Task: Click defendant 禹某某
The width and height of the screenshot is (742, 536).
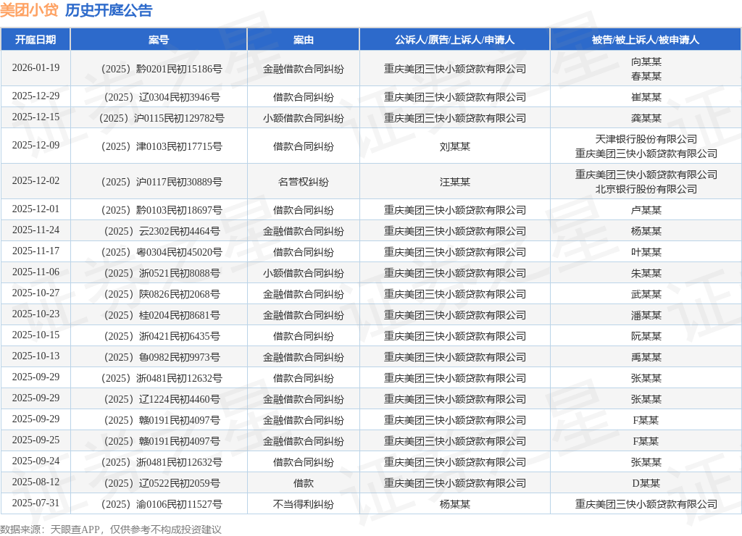Action: click(646, 357)
